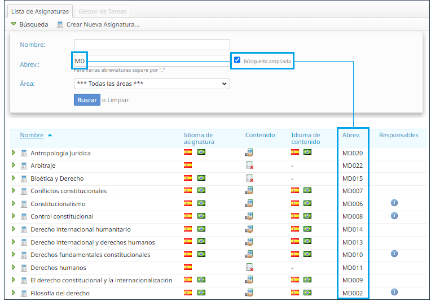Click Abrev. column header

pos(351,135)
